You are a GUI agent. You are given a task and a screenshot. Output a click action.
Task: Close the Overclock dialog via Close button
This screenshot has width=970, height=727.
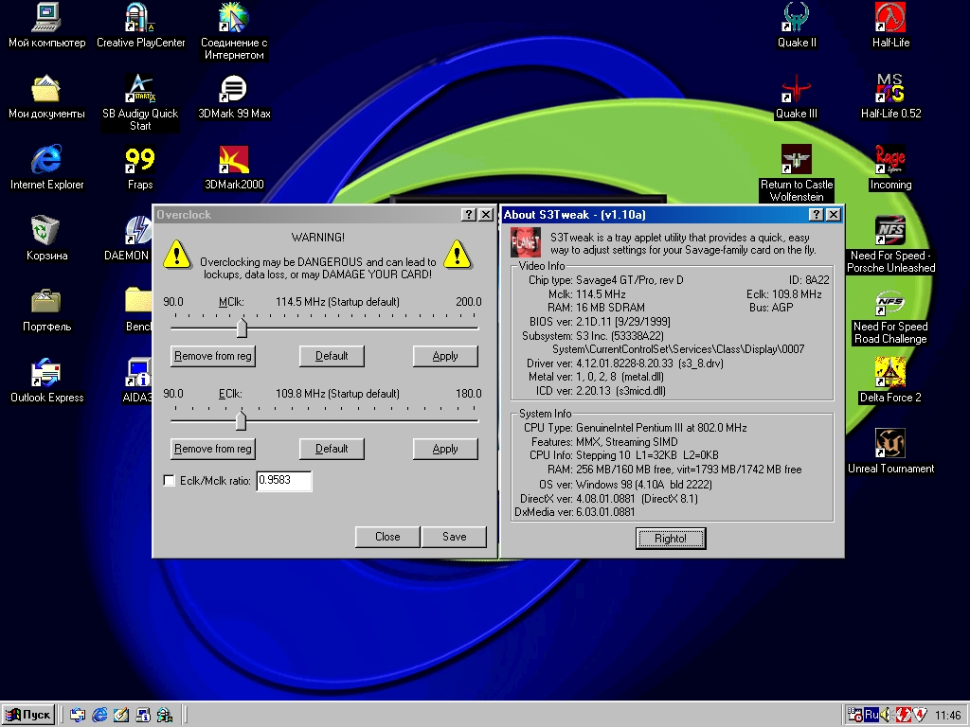387,537
